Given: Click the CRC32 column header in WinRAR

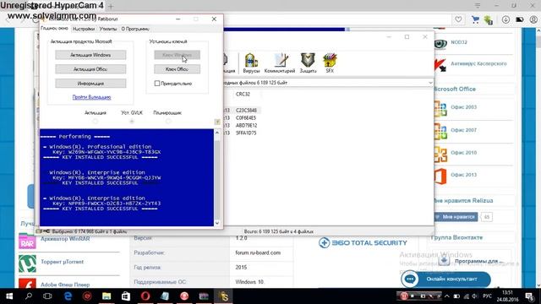Looking at the screenshot, I should click(x=243, y=94).
